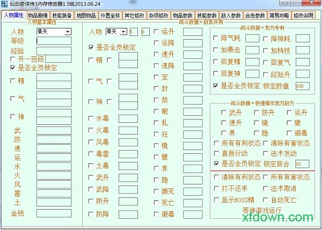Click the 锁定数值 field showing 100
The image size is (322, 230).
pos(303,86)
